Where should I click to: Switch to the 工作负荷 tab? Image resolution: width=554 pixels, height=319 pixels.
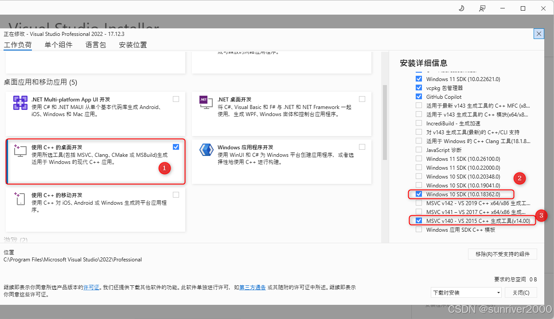point(18,45)
